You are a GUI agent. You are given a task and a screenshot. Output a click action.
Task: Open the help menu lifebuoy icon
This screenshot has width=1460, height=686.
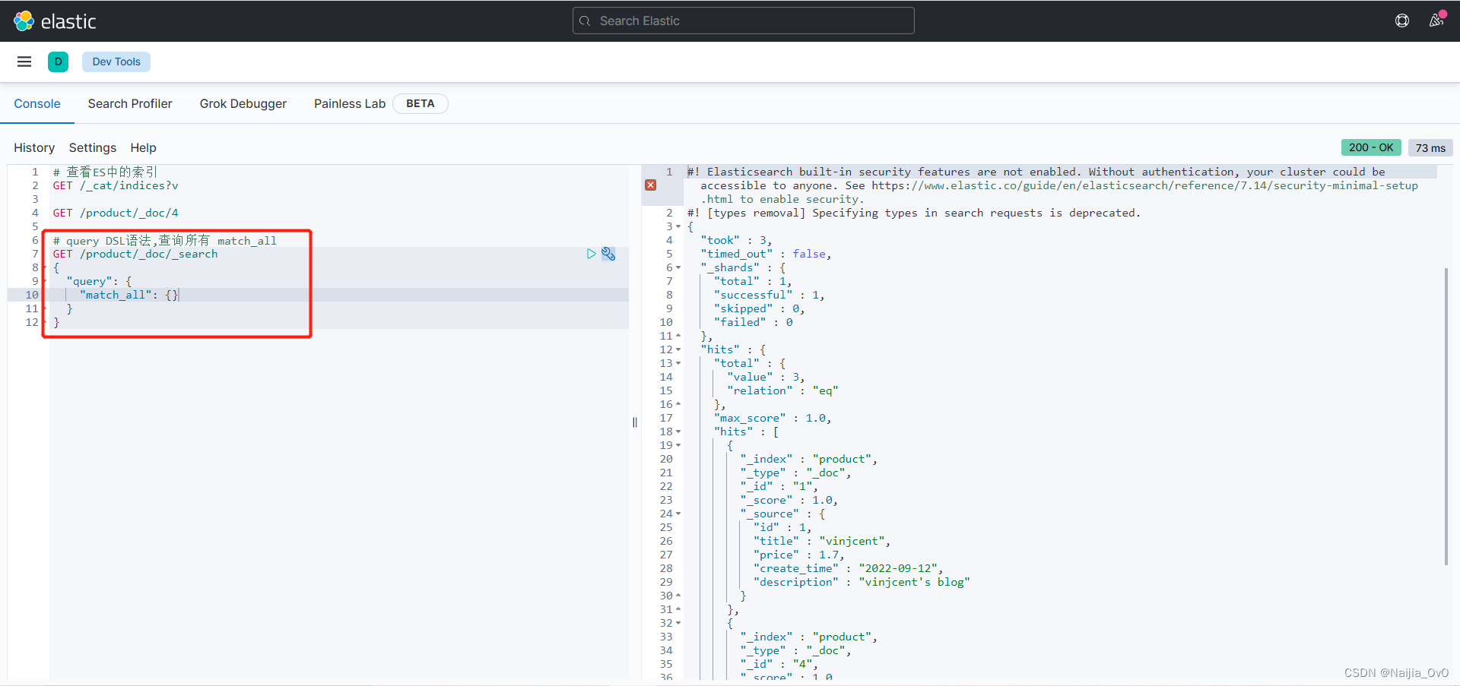tap(1402, 21)
